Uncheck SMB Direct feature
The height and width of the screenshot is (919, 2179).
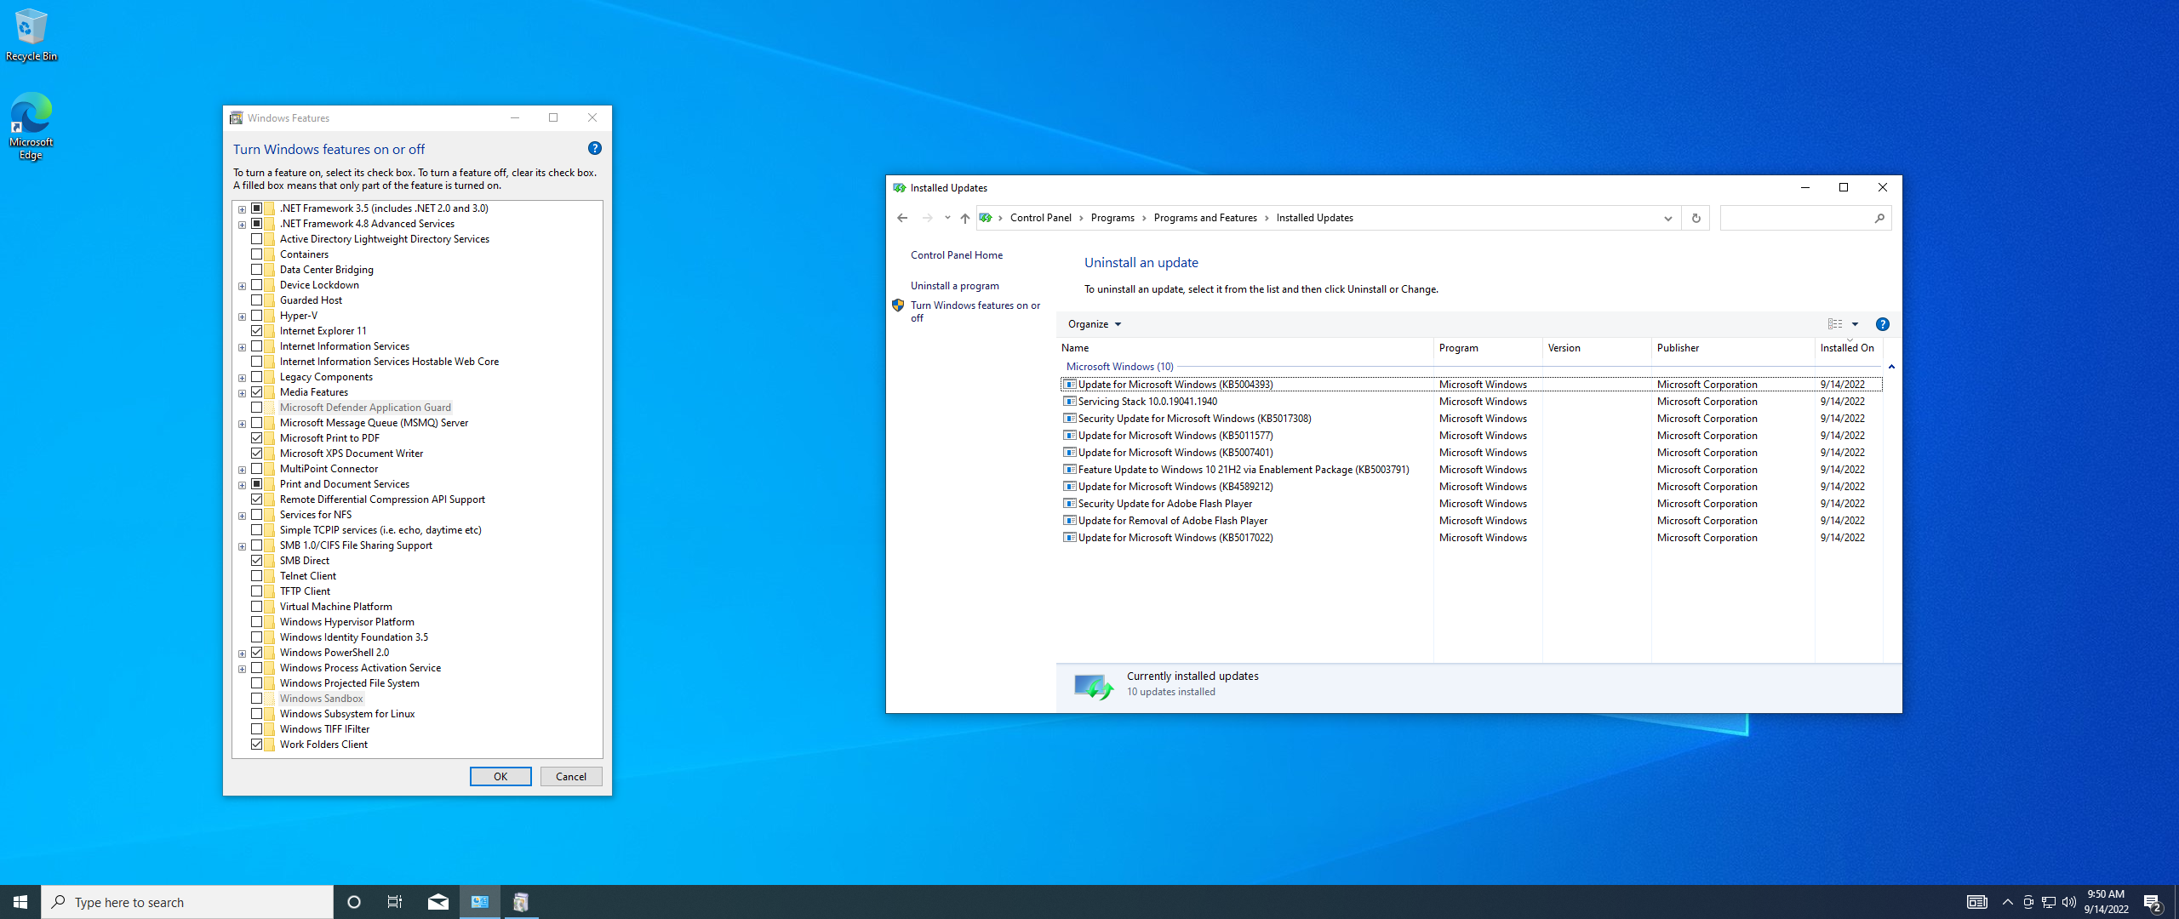[256, 561]
